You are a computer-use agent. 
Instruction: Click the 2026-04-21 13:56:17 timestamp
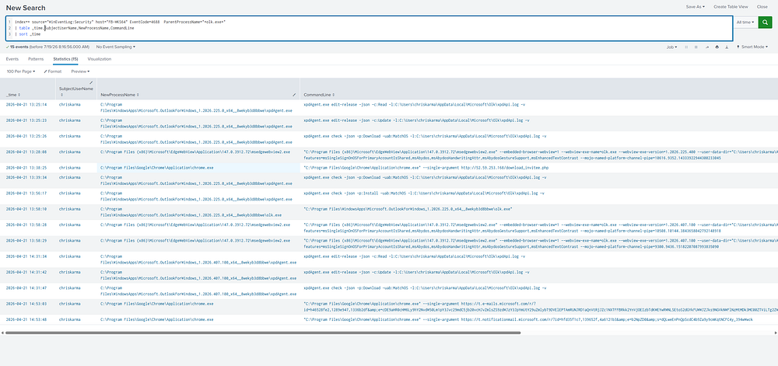[26, 193]
